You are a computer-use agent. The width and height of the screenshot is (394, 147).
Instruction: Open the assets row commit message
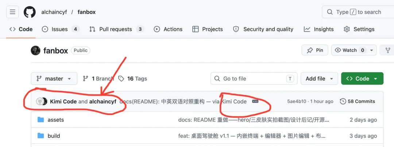[254, 120]
